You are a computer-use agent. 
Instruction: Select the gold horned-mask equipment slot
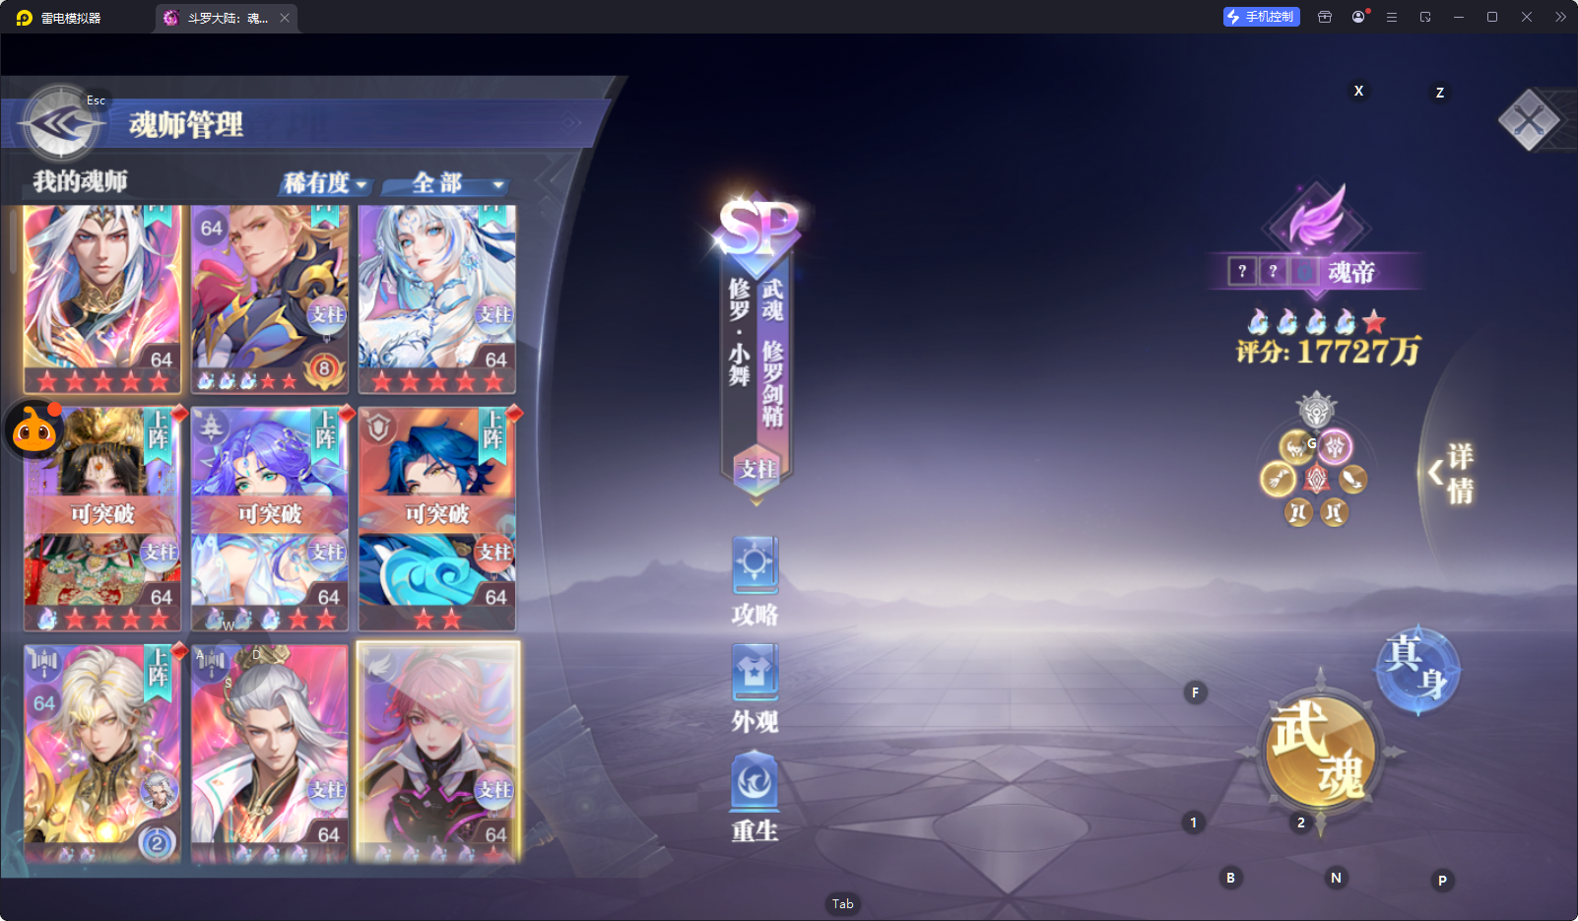click(x=1295, y=447)
